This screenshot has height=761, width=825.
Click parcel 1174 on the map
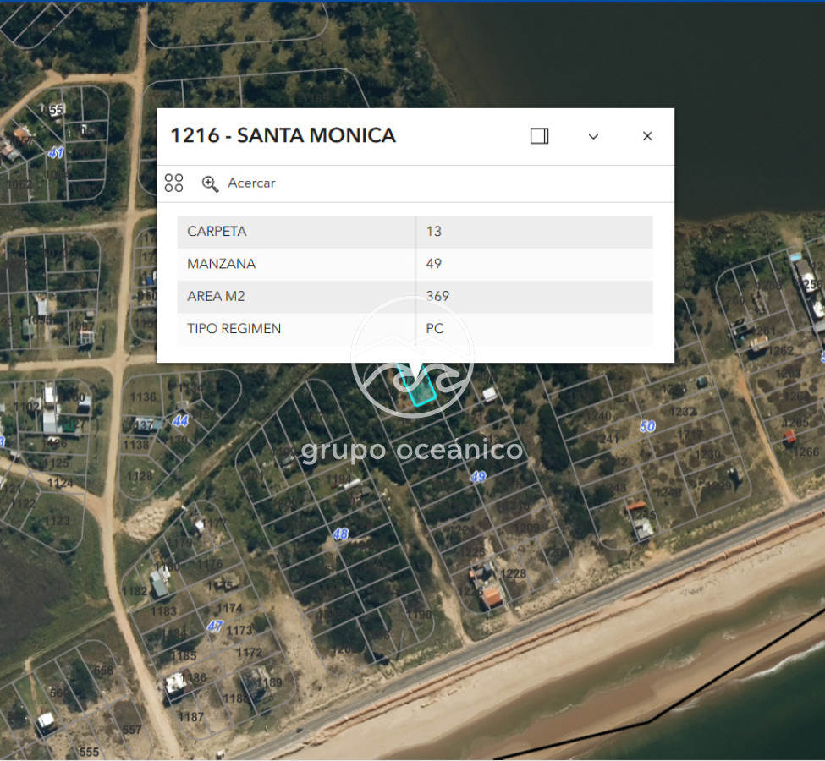(229, 609)
